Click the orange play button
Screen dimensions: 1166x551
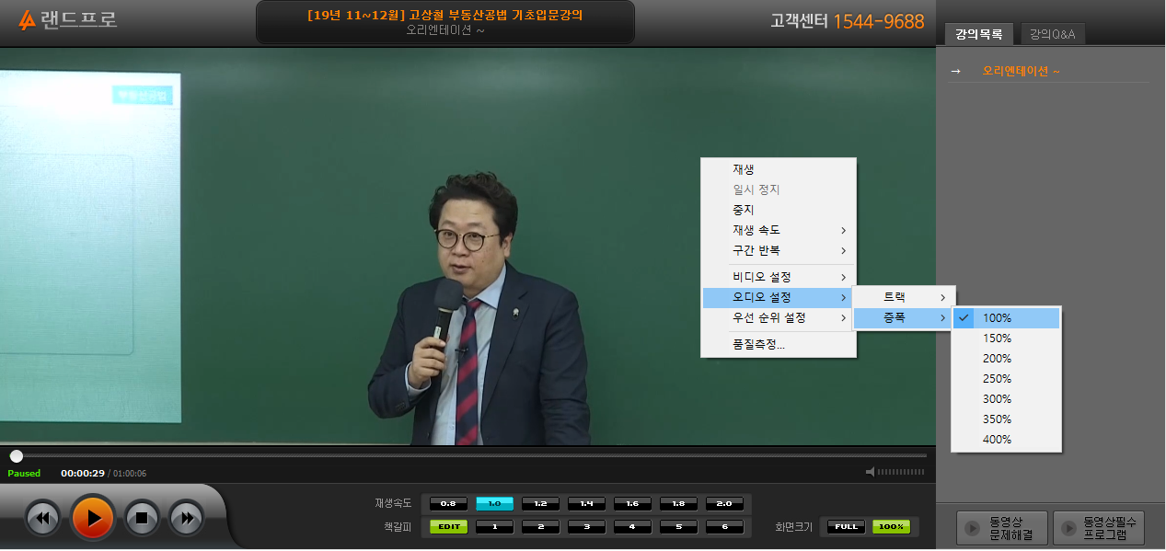click(93, 518)
